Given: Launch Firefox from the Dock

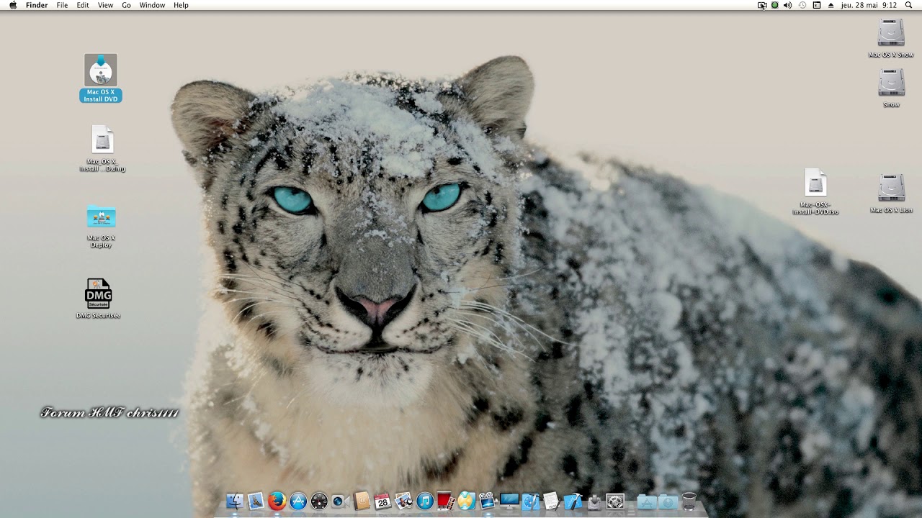Looking at the screenshot, I should [x=277, y=501].
